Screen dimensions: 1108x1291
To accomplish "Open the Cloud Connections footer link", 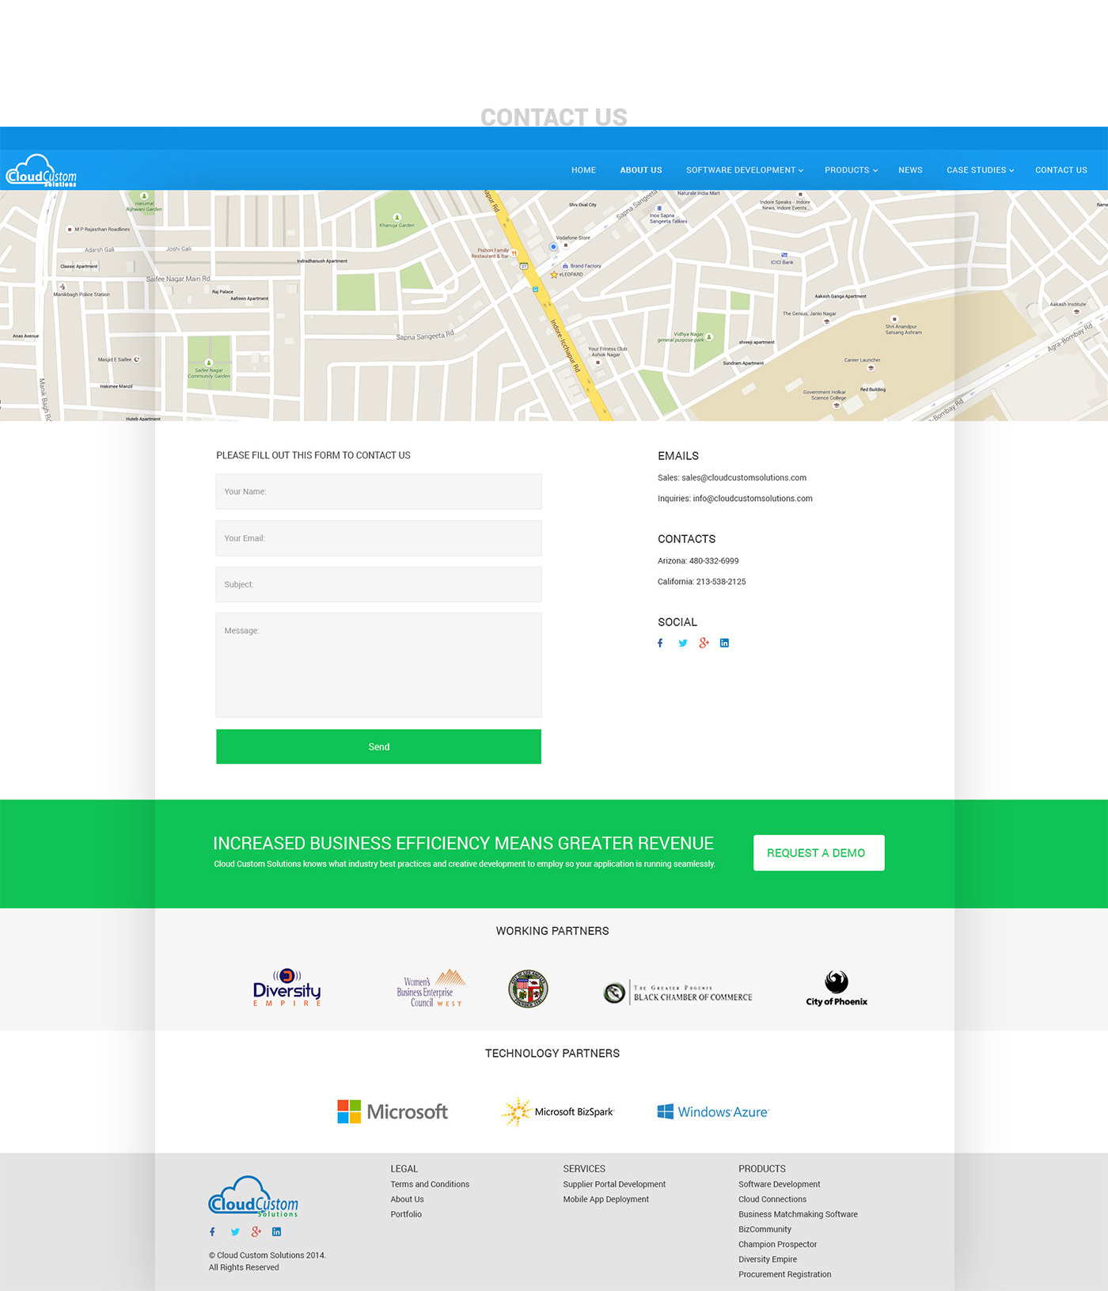I will coord(772,1199).
